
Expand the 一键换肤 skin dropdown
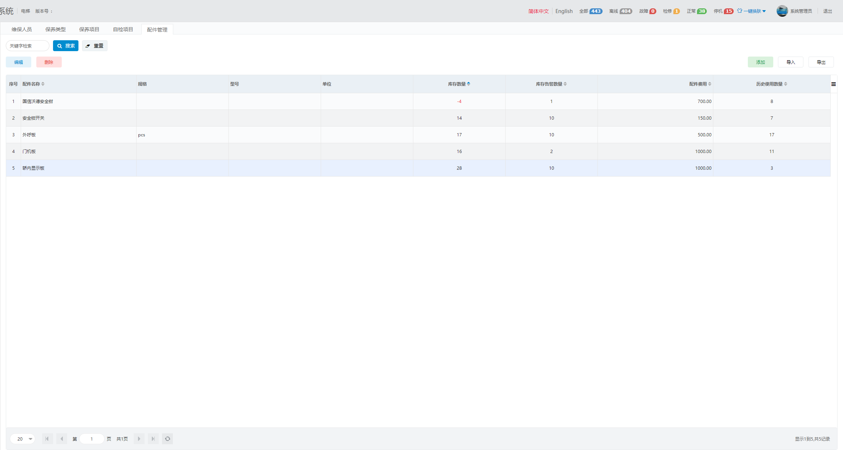(752, 11)
